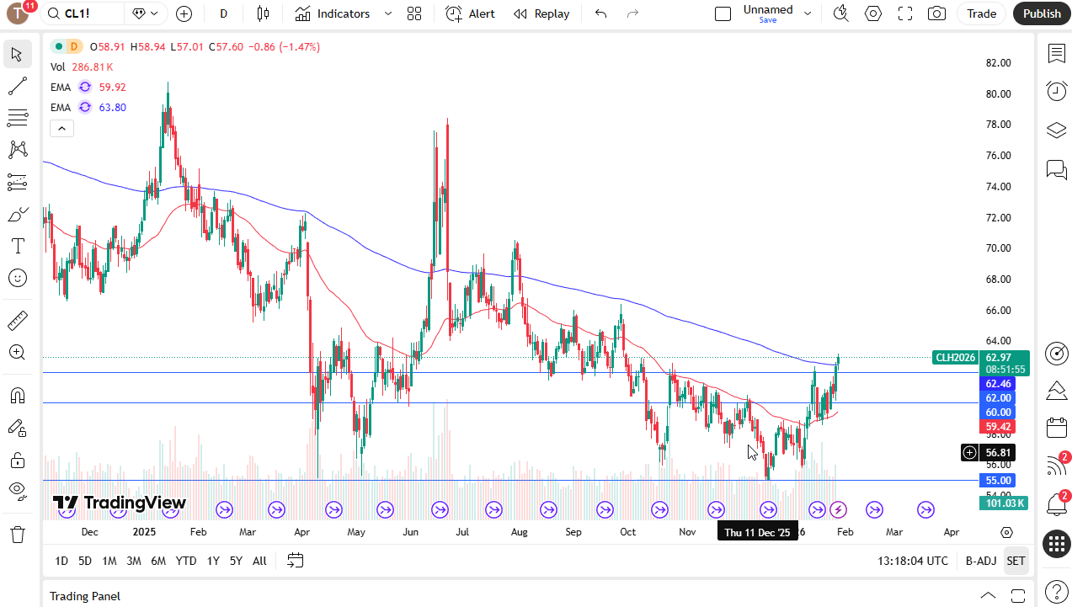Select the 1D time range
Viewport: 1072px width, 607px height.
(x=61, y=561)
